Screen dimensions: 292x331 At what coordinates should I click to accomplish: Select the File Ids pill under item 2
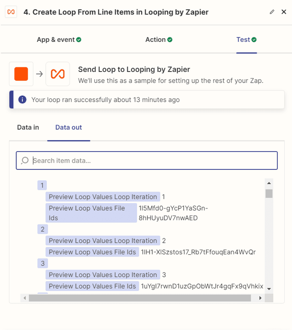[x=92, y=252]
